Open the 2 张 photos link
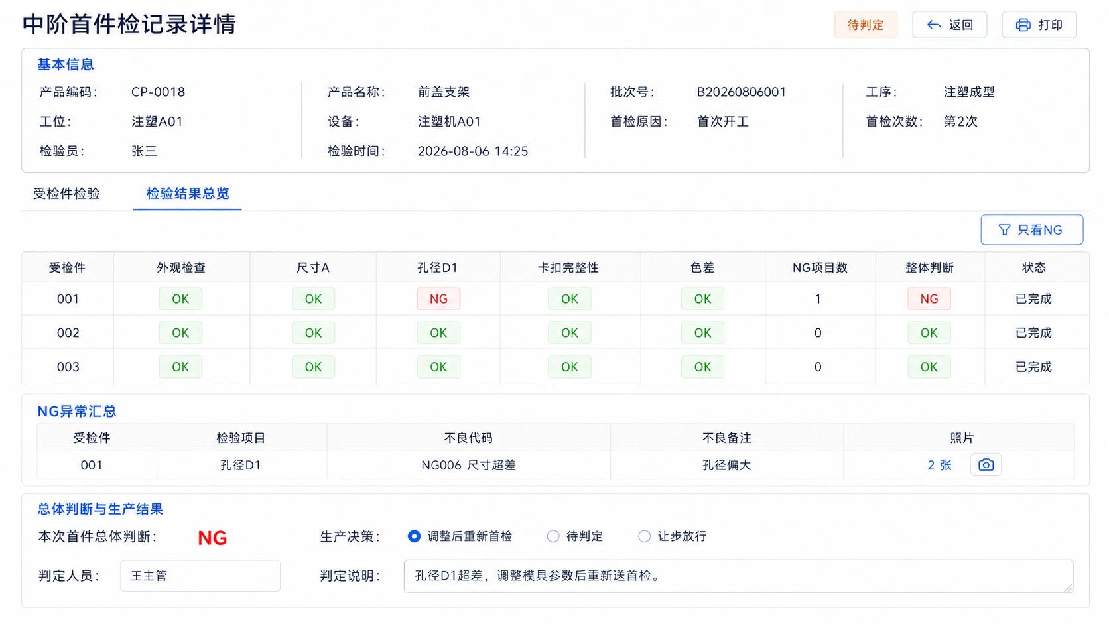This screenshot has width=1109, height=624. point(939,466)
